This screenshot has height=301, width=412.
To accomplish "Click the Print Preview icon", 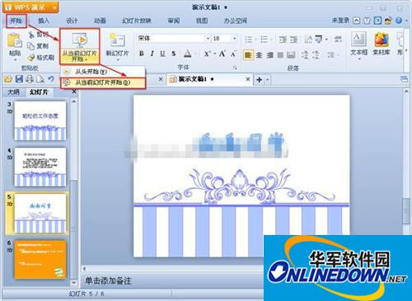I will pos(40,79).
